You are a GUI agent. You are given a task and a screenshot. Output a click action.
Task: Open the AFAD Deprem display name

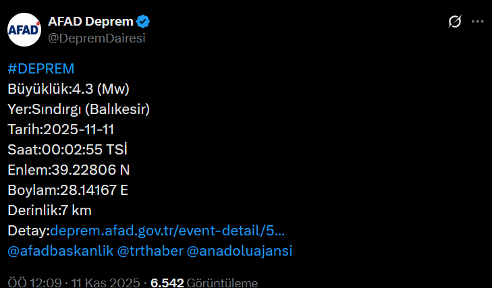click(x=90, y=22)
